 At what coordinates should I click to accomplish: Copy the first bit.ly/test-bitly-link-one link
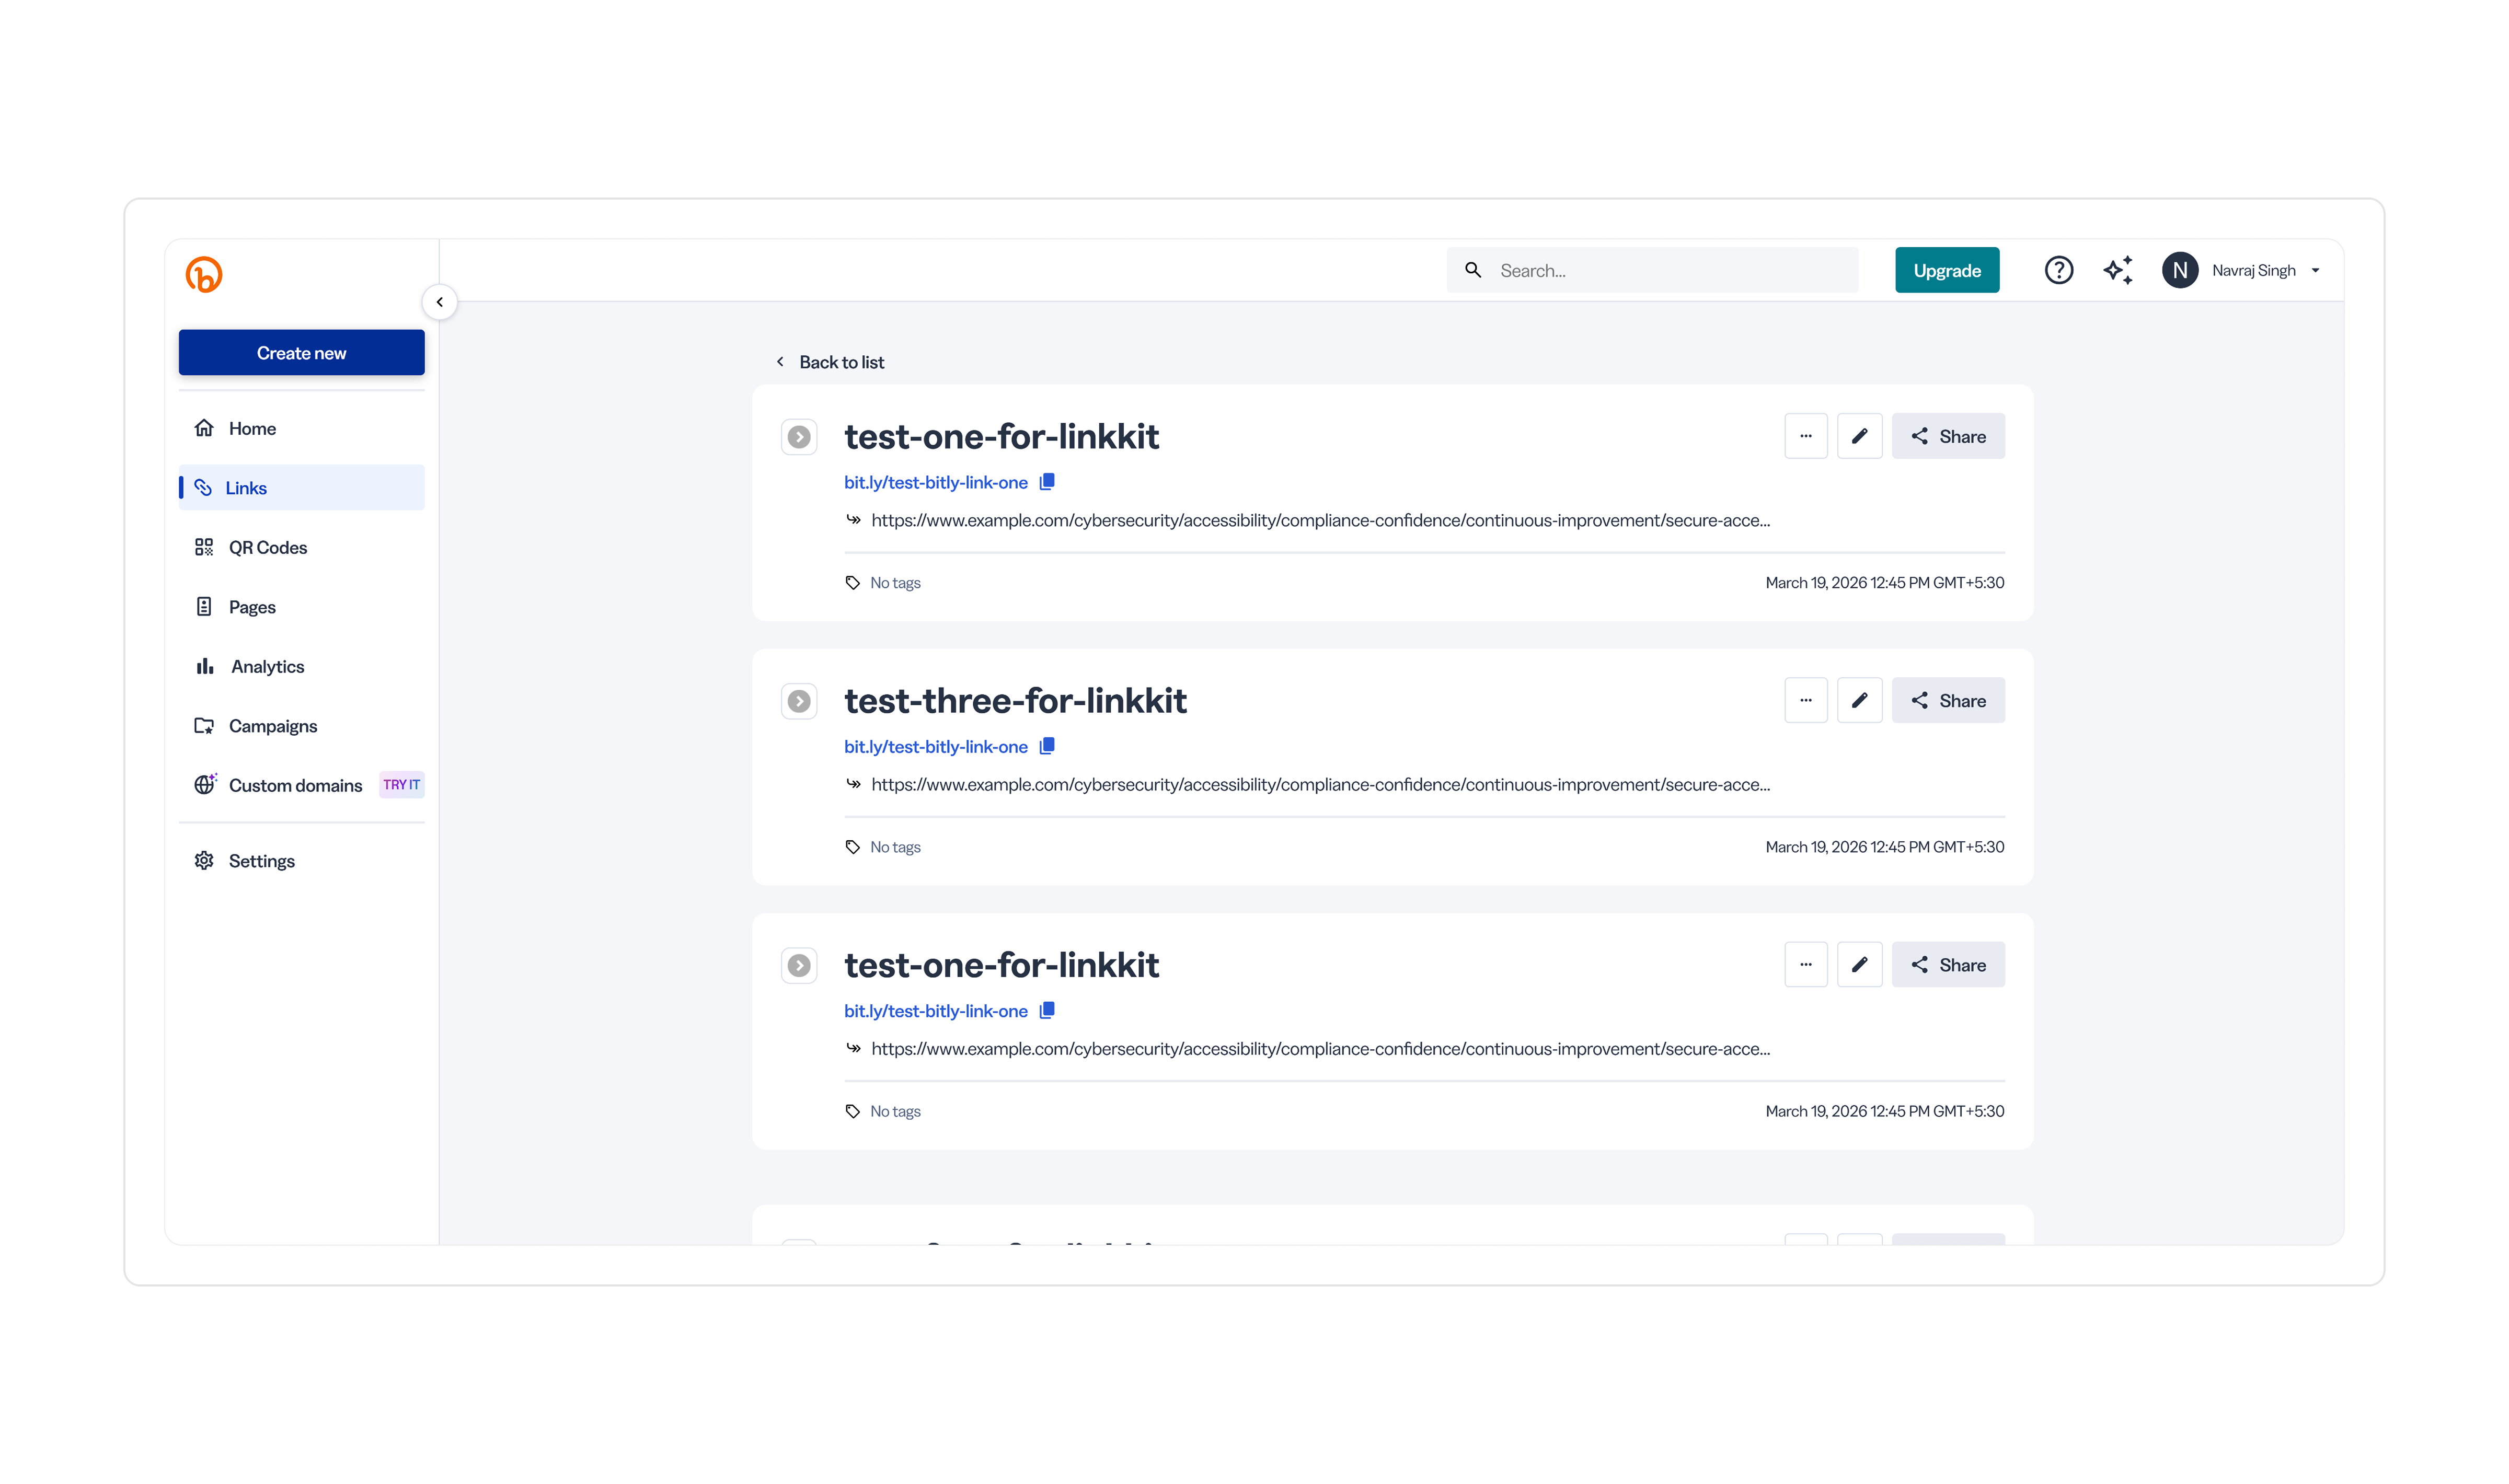[1047, 482]
